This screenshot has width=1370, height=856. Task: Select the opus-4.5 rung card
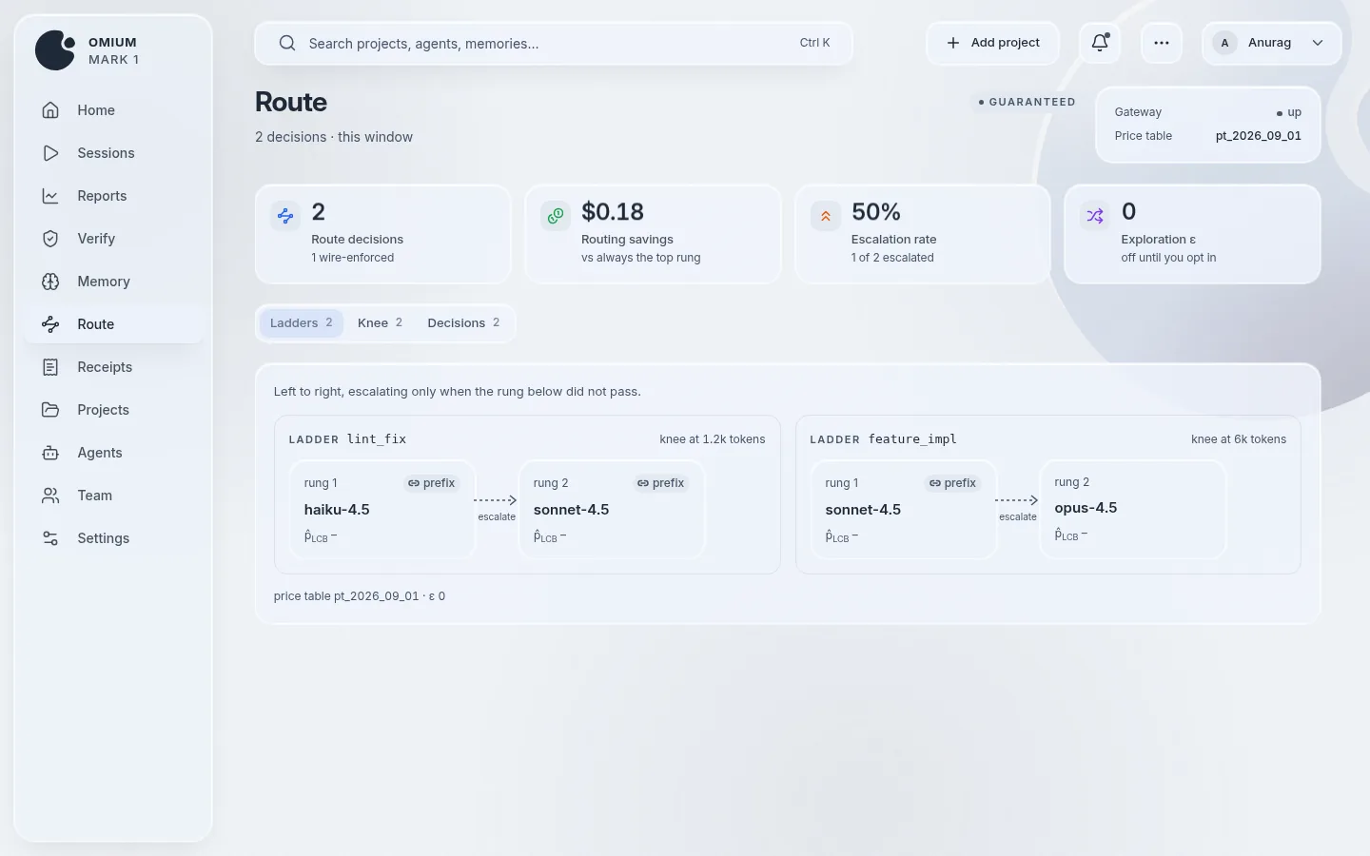point(1132,509)
